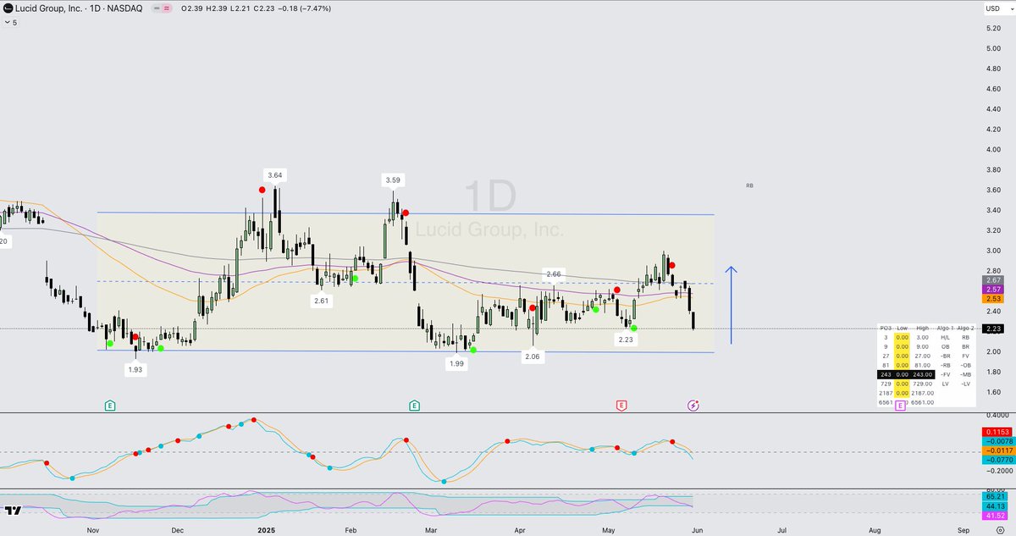
Task: Click the 2.66 price label
Action: tap(554, 274)
